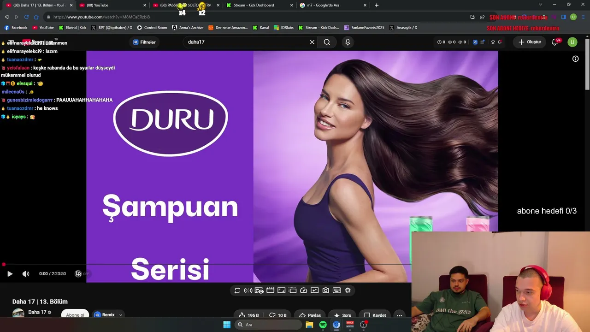Close the Stream - Kick Dashboard tab

[x=291, y=5]
